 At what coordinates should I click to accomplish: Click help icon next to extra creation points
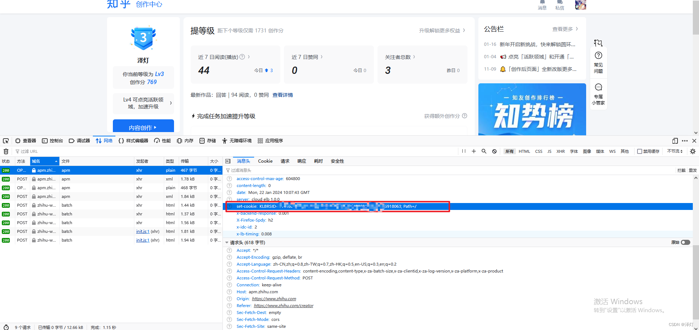[x=465, y=116]
